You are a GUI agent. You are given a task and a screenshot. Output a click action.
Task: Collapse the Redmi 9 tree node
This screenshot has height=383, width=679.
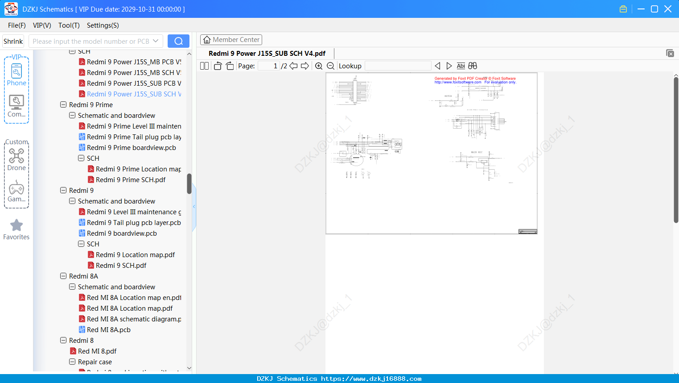click(x=63, y=190)
